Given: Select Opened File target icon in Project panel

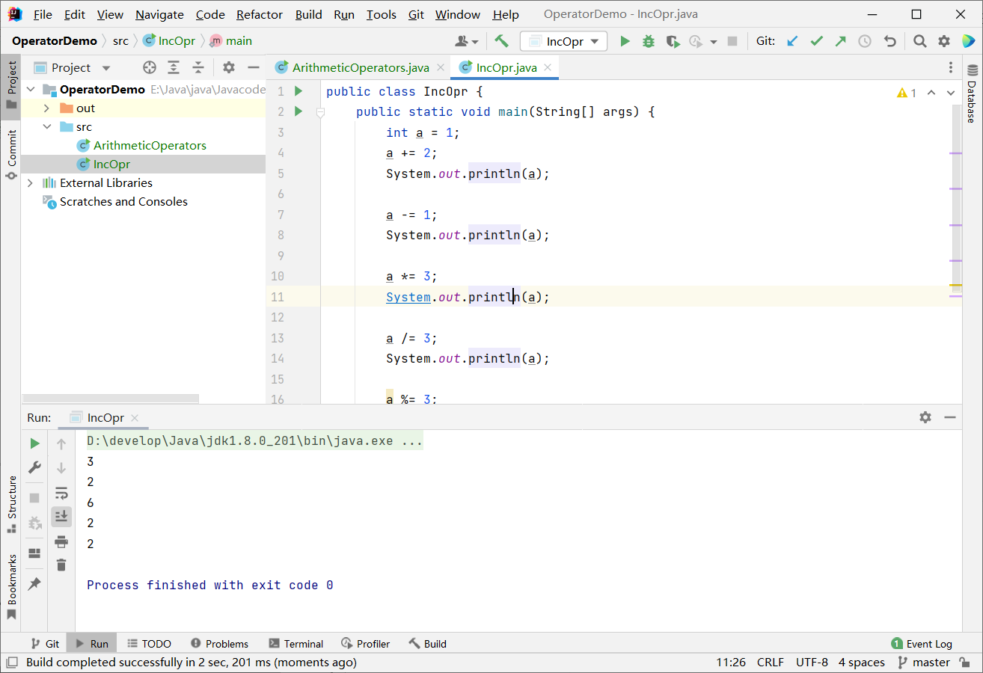Looking at the screenshot, I should [150, 67].
